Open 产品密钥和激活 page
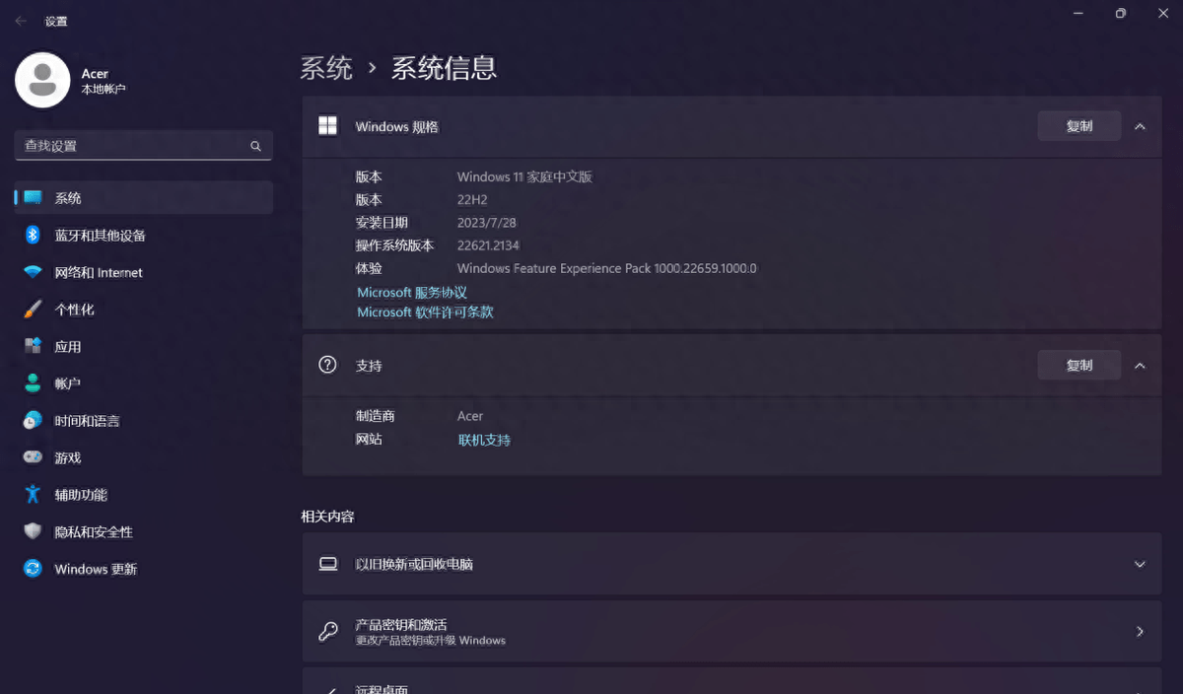The image size is (1183, 694). click(730, 631)
